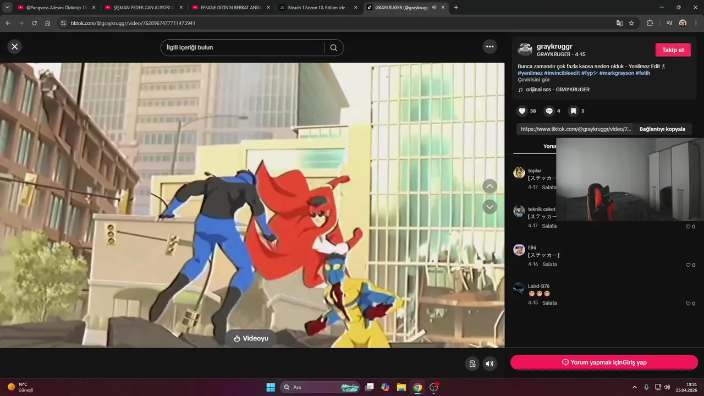Image resolution: width=704 pixels, height=396 pixels.
Task: Open the Chrome three-dot menu
Action: pyautogui.click(x=696, y=23)
